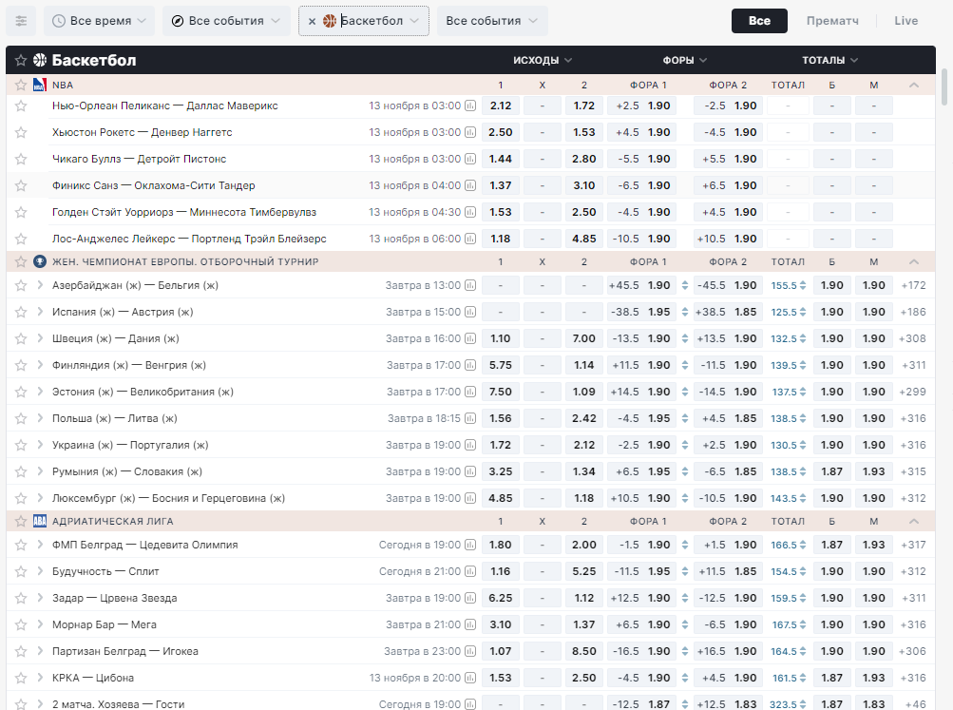Open the ТОТАЛЫ column dropdown
This screenshot has height=710, width=953.
click(x=829, y=60)
